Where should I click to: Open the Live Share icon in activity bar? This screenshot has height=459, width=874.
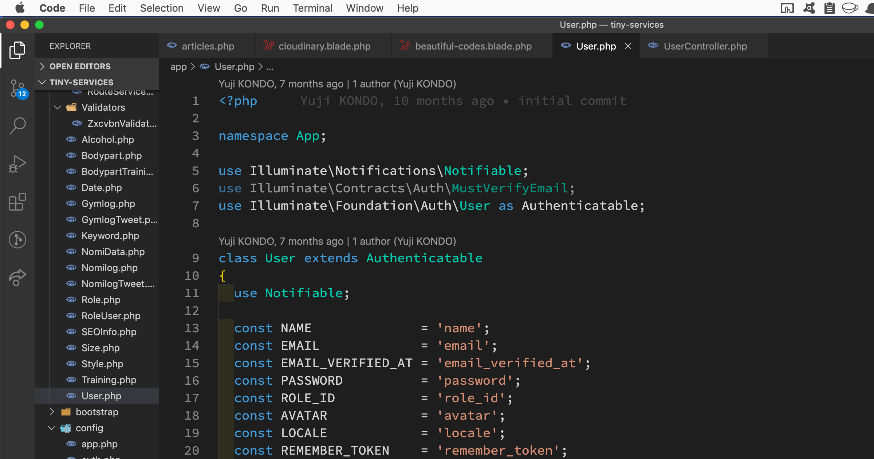17,278
